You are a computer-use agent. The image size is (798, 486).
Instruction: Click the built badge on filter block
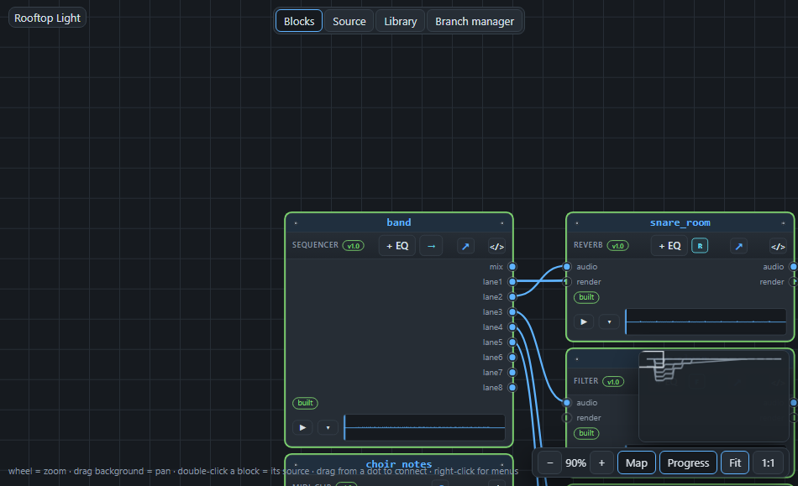(586, 433)
